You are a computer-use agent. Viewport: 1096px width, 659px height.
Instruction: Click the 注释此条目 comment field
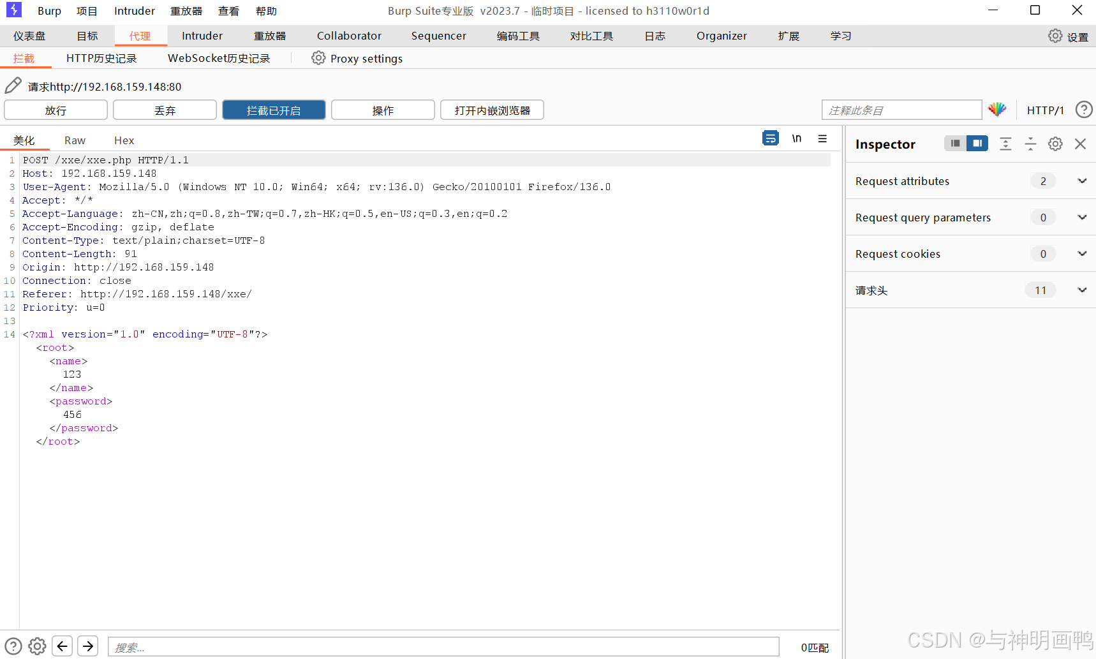click(x=901, y=110)
